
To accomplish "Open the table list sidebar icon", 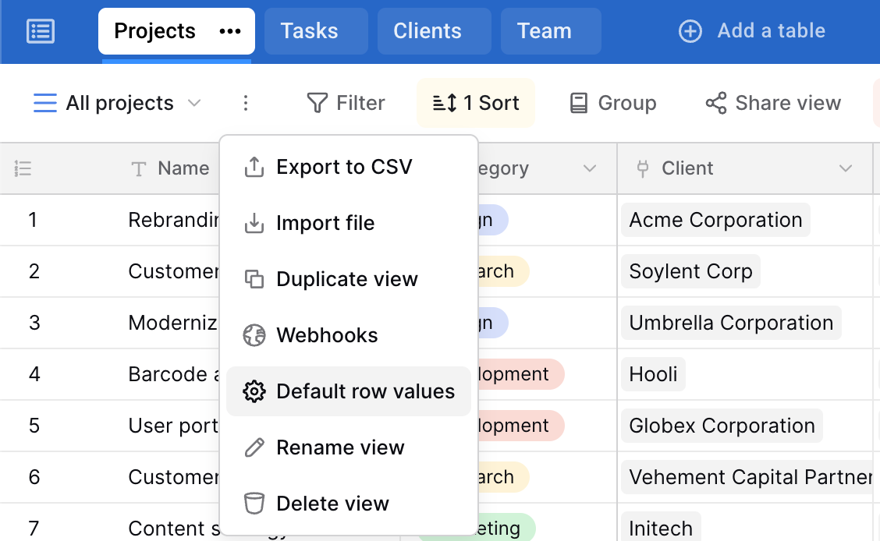I will click(41, 31).
